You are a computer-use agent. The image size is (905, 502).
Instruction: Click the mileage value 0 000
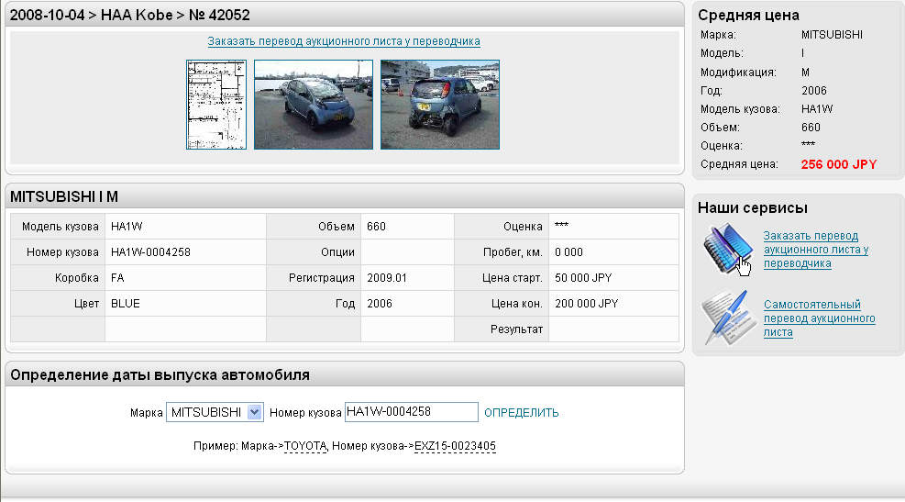[x=568, y=251]
